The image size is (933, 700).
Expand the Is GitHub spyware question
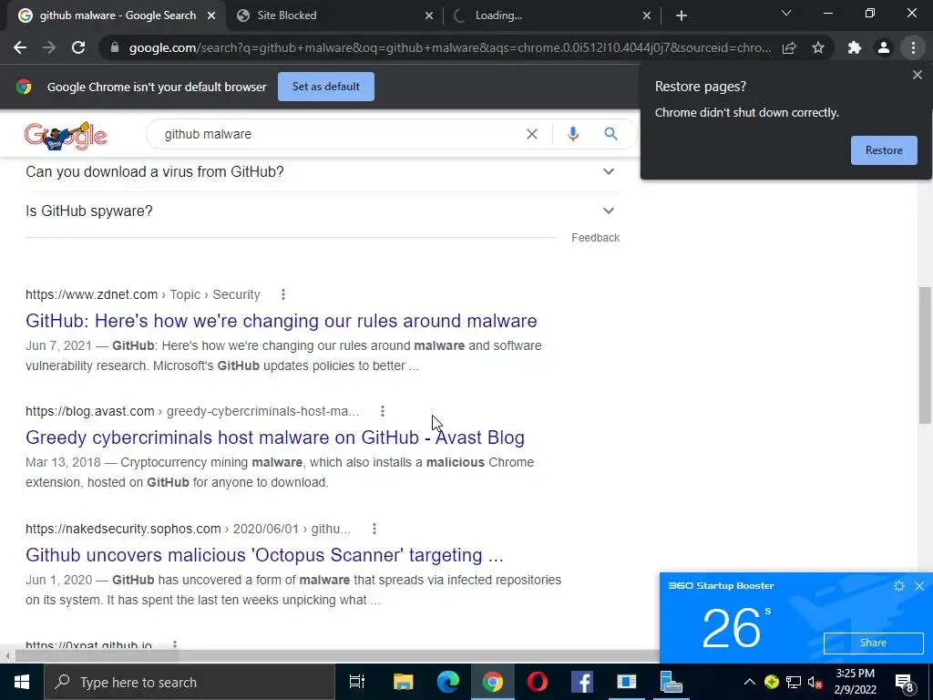click(323, 211)
